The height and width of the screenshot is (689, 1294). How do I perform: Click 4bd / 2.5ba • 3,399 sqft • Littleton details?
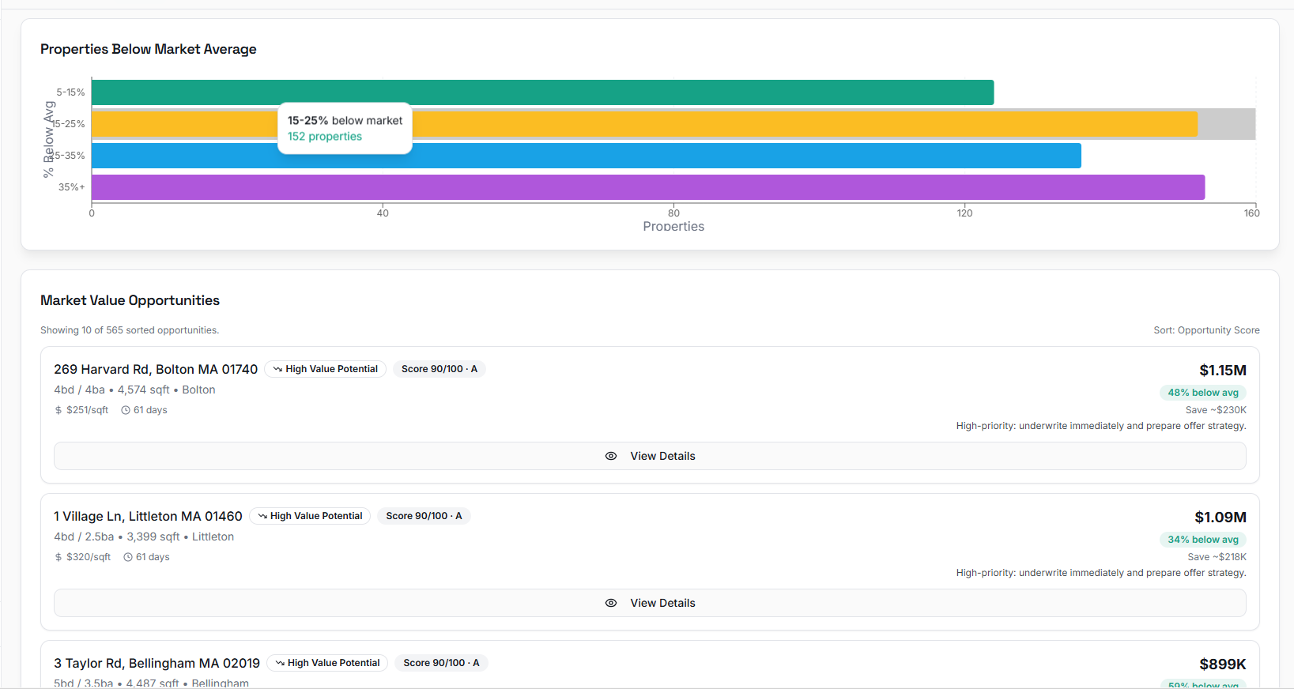[144, 537]
